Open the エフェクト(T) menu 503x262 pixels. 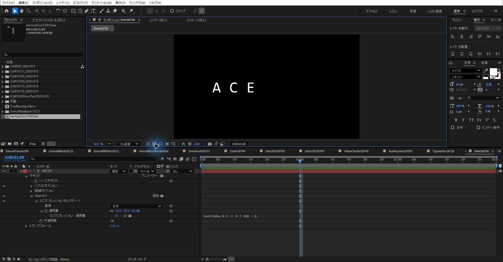pyautogui.click(x=80, y=3)
